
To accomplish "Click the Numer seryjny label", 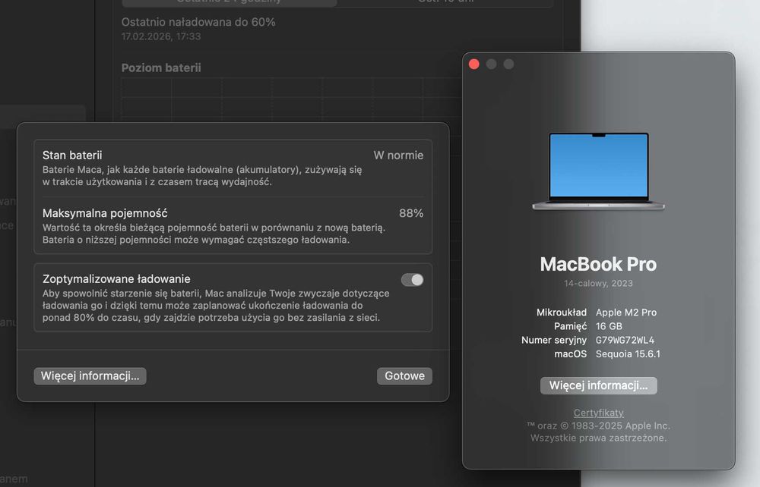I will click(x=554, y=340).
